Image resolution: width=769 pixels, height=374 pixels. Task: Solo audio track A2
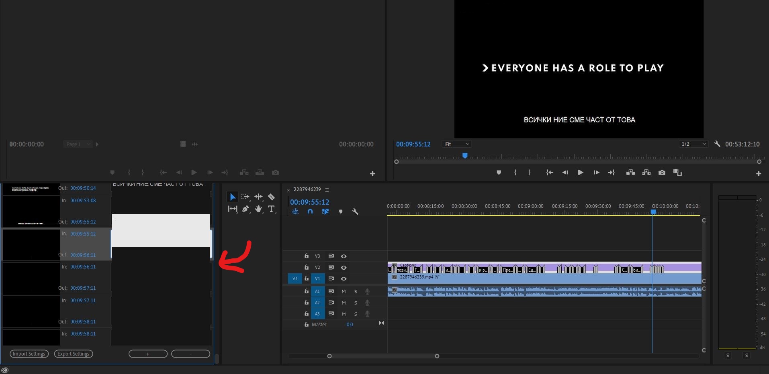356,303
